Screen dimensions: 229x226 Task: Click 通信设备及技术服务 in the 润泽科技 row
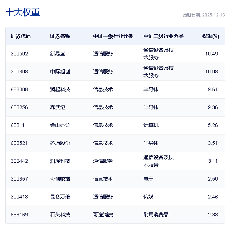(159, 161)
